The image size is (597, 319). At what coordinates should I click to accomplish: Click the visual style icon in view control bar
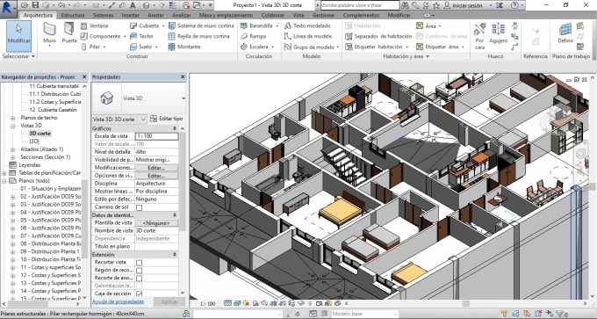[x=236, y=303]
